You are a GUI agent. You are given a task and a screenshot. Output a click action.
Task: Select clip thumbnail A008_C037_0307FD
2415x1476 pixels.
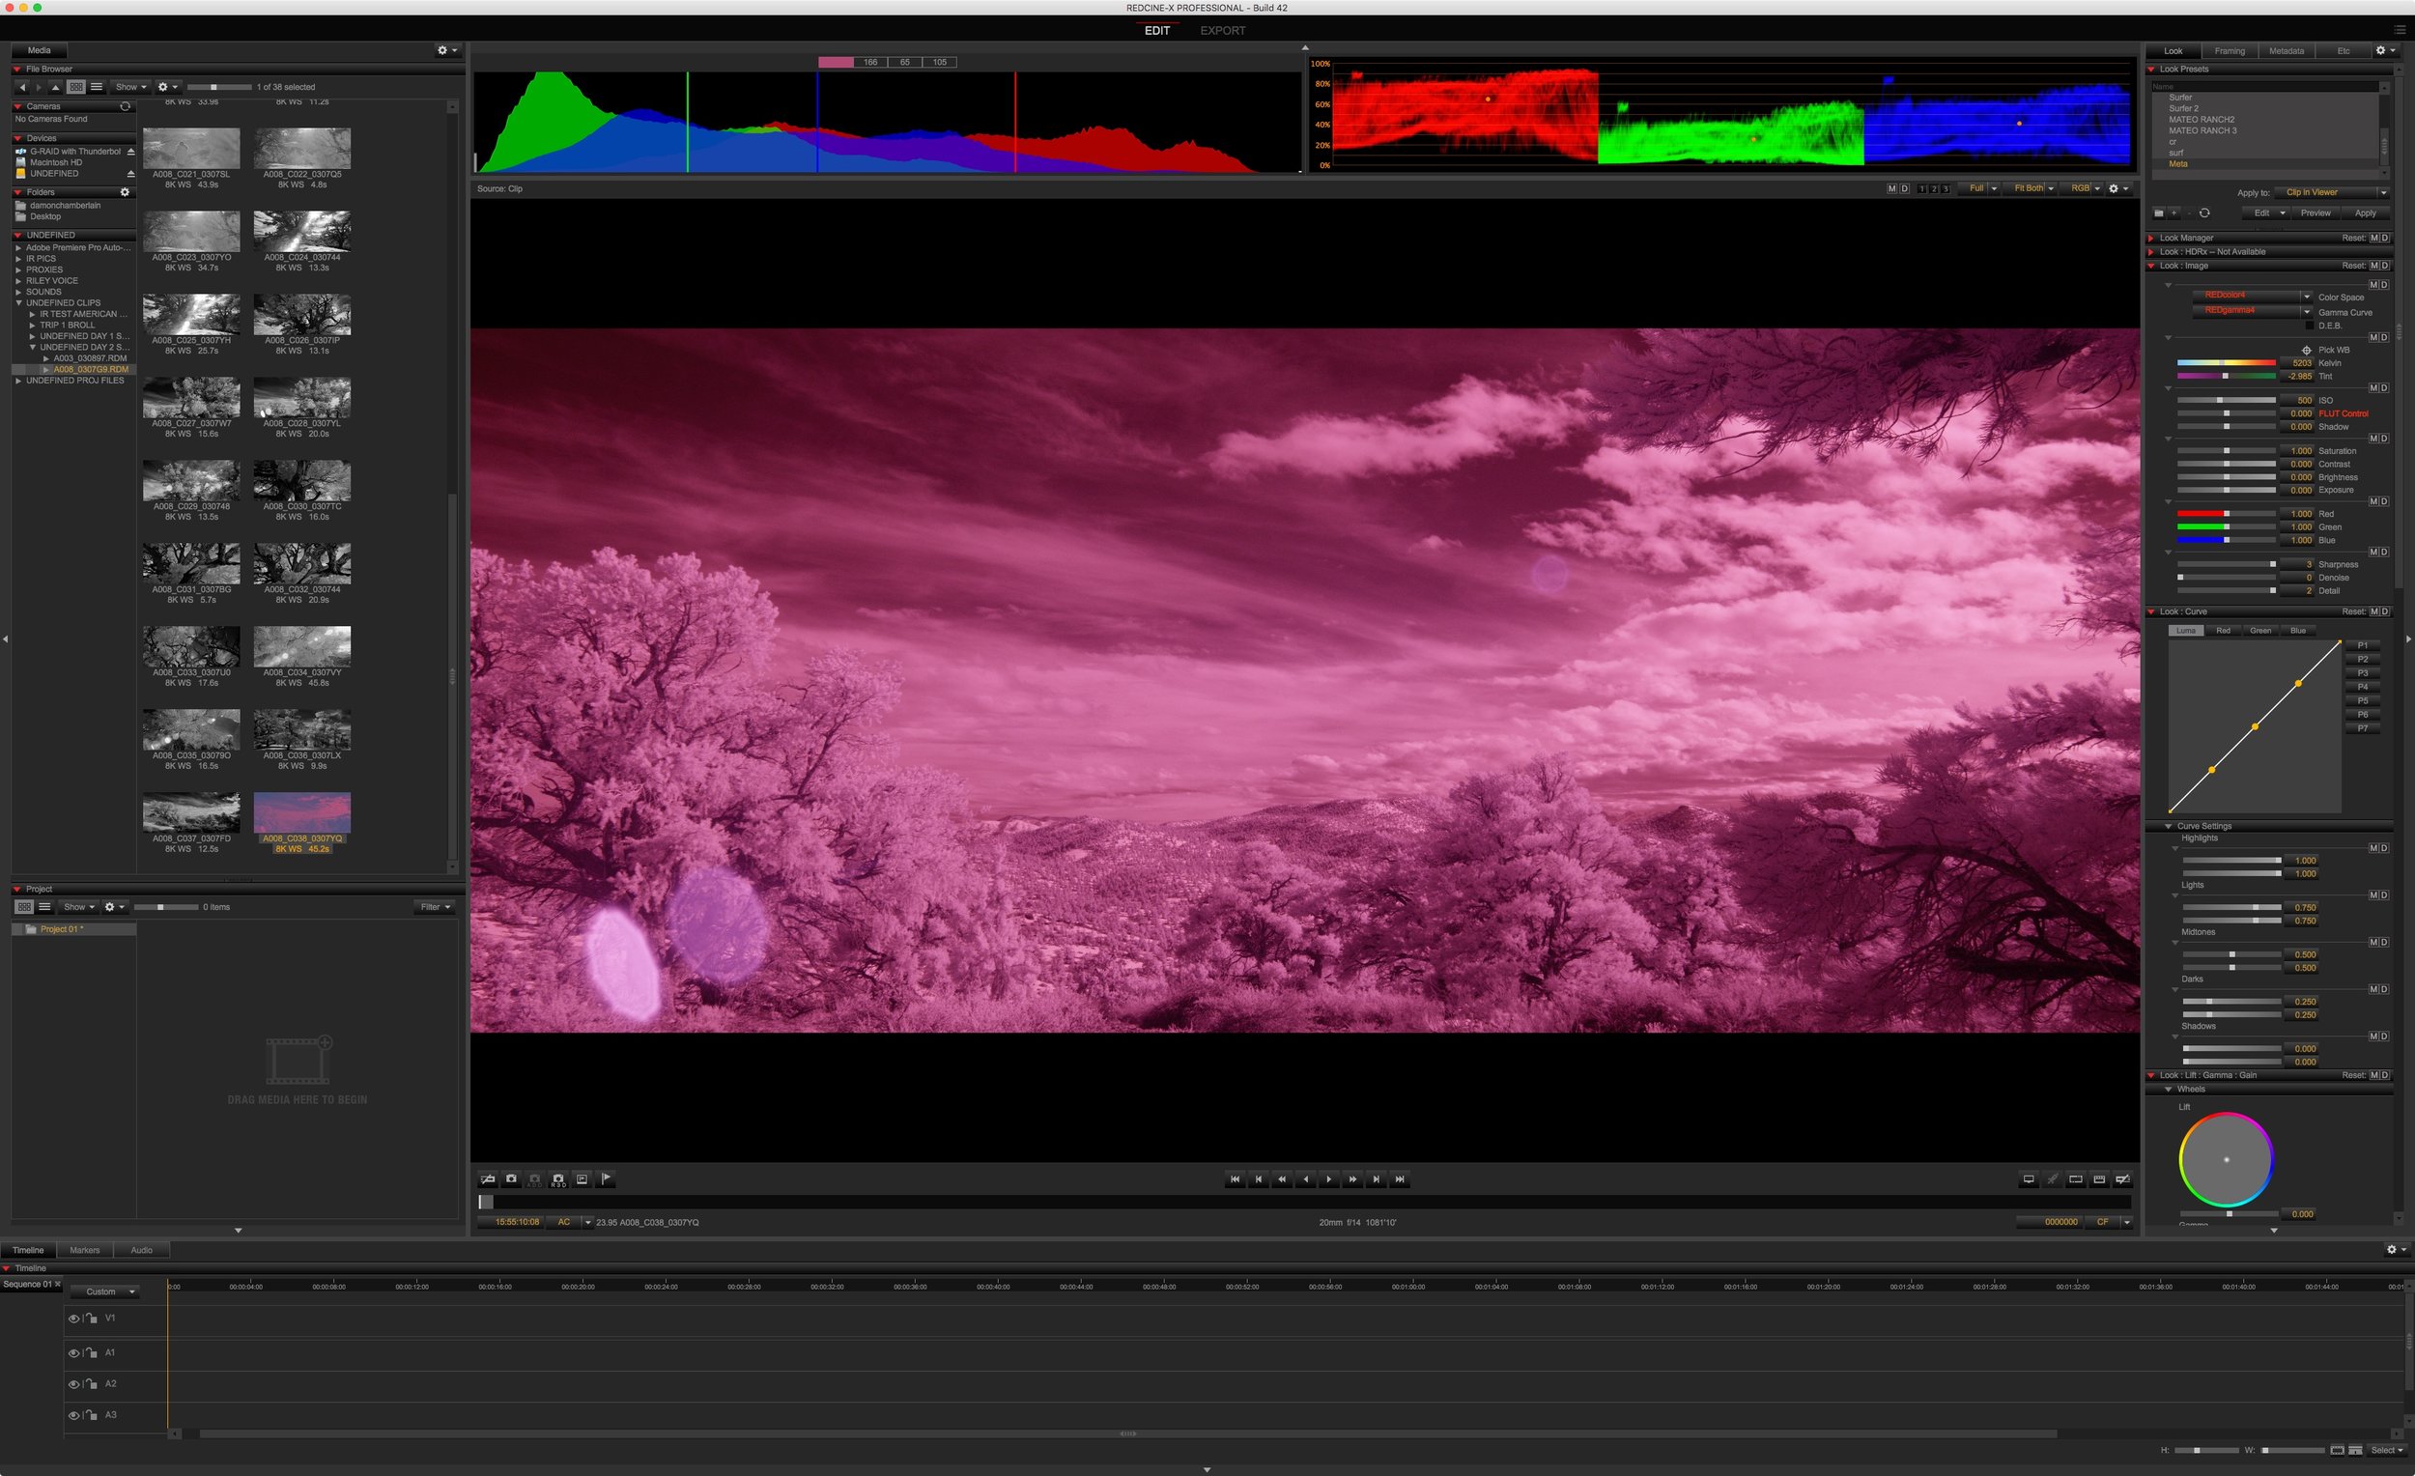191,812
